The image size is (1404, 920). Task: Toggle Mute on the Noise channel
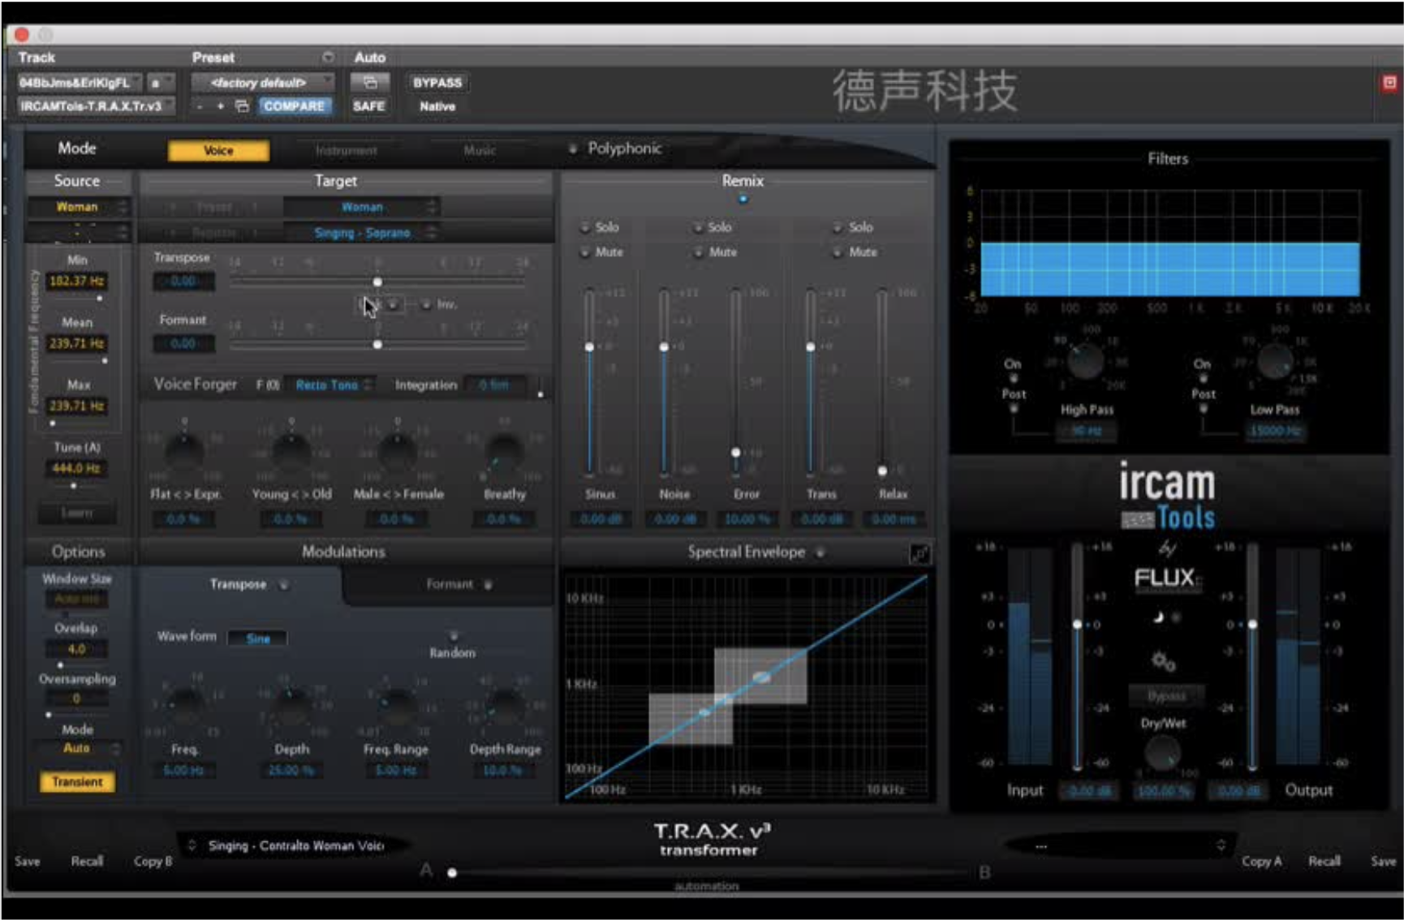698,252
